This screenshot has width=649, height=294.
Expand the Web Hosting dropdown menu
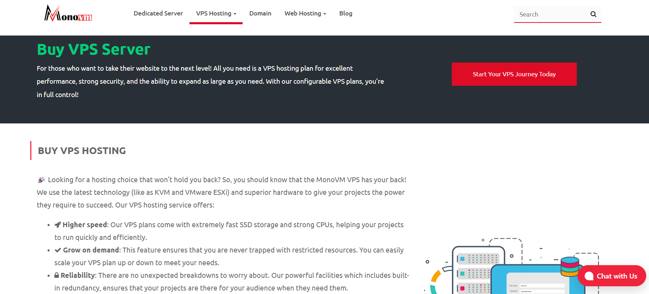coord(305,13)
